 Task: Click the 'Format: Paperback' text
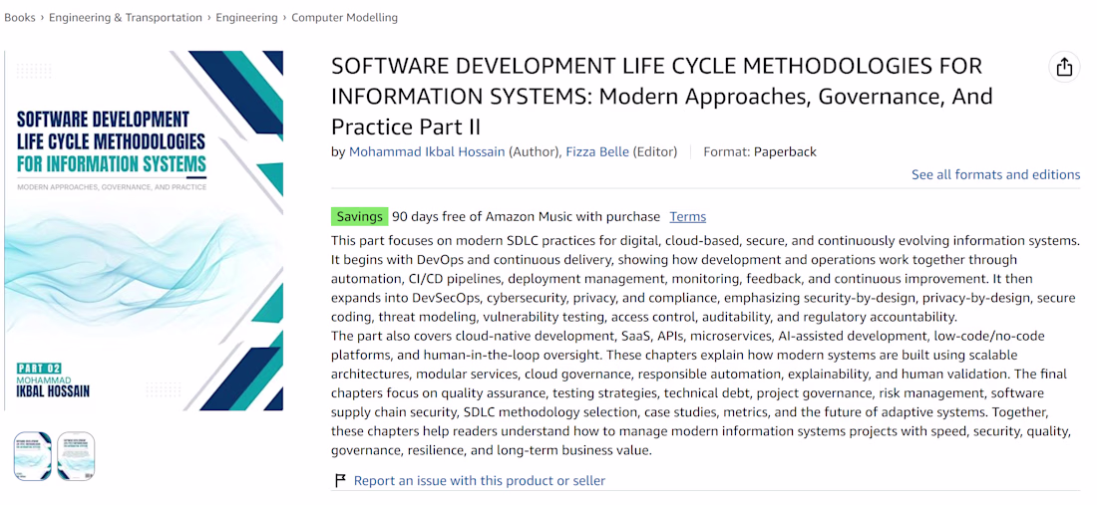pos(760,151)
